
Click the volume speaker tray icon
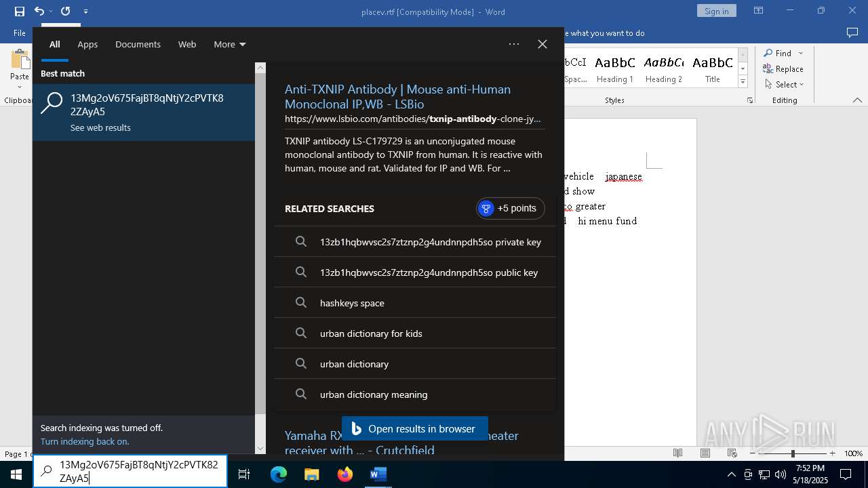coord(781,474)
